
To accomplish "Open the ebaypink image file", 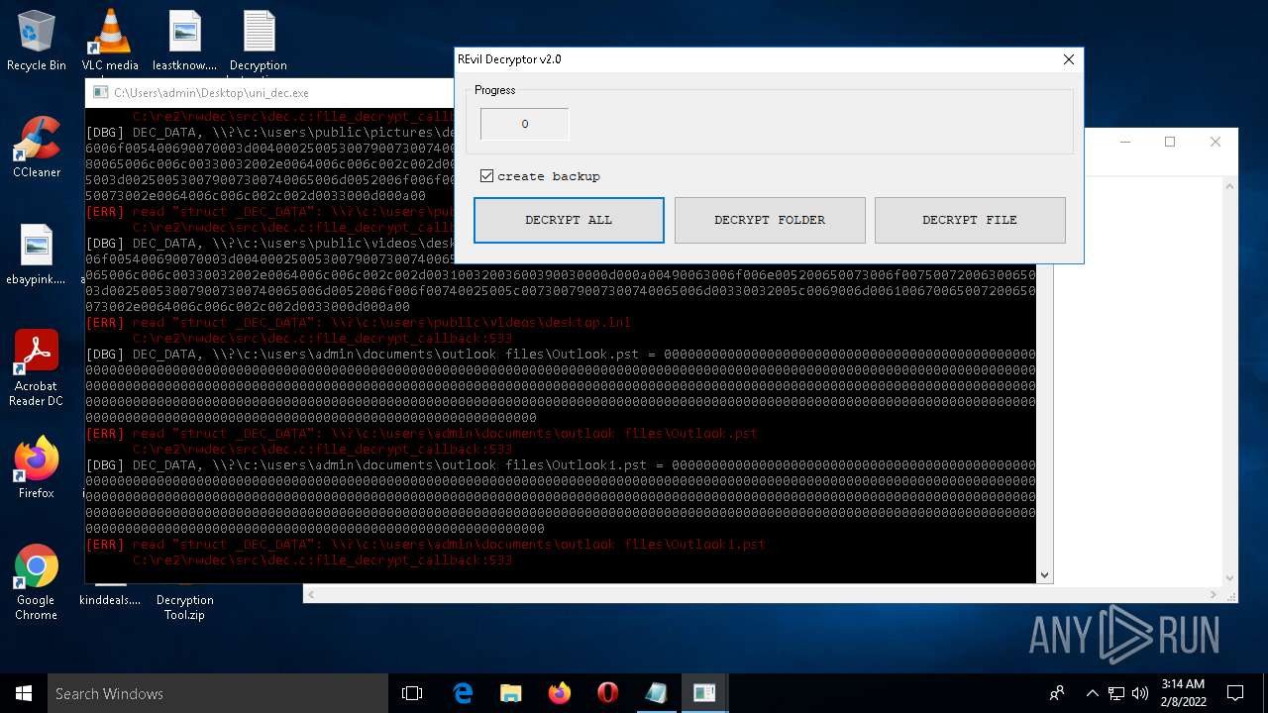I will point(37,255).
